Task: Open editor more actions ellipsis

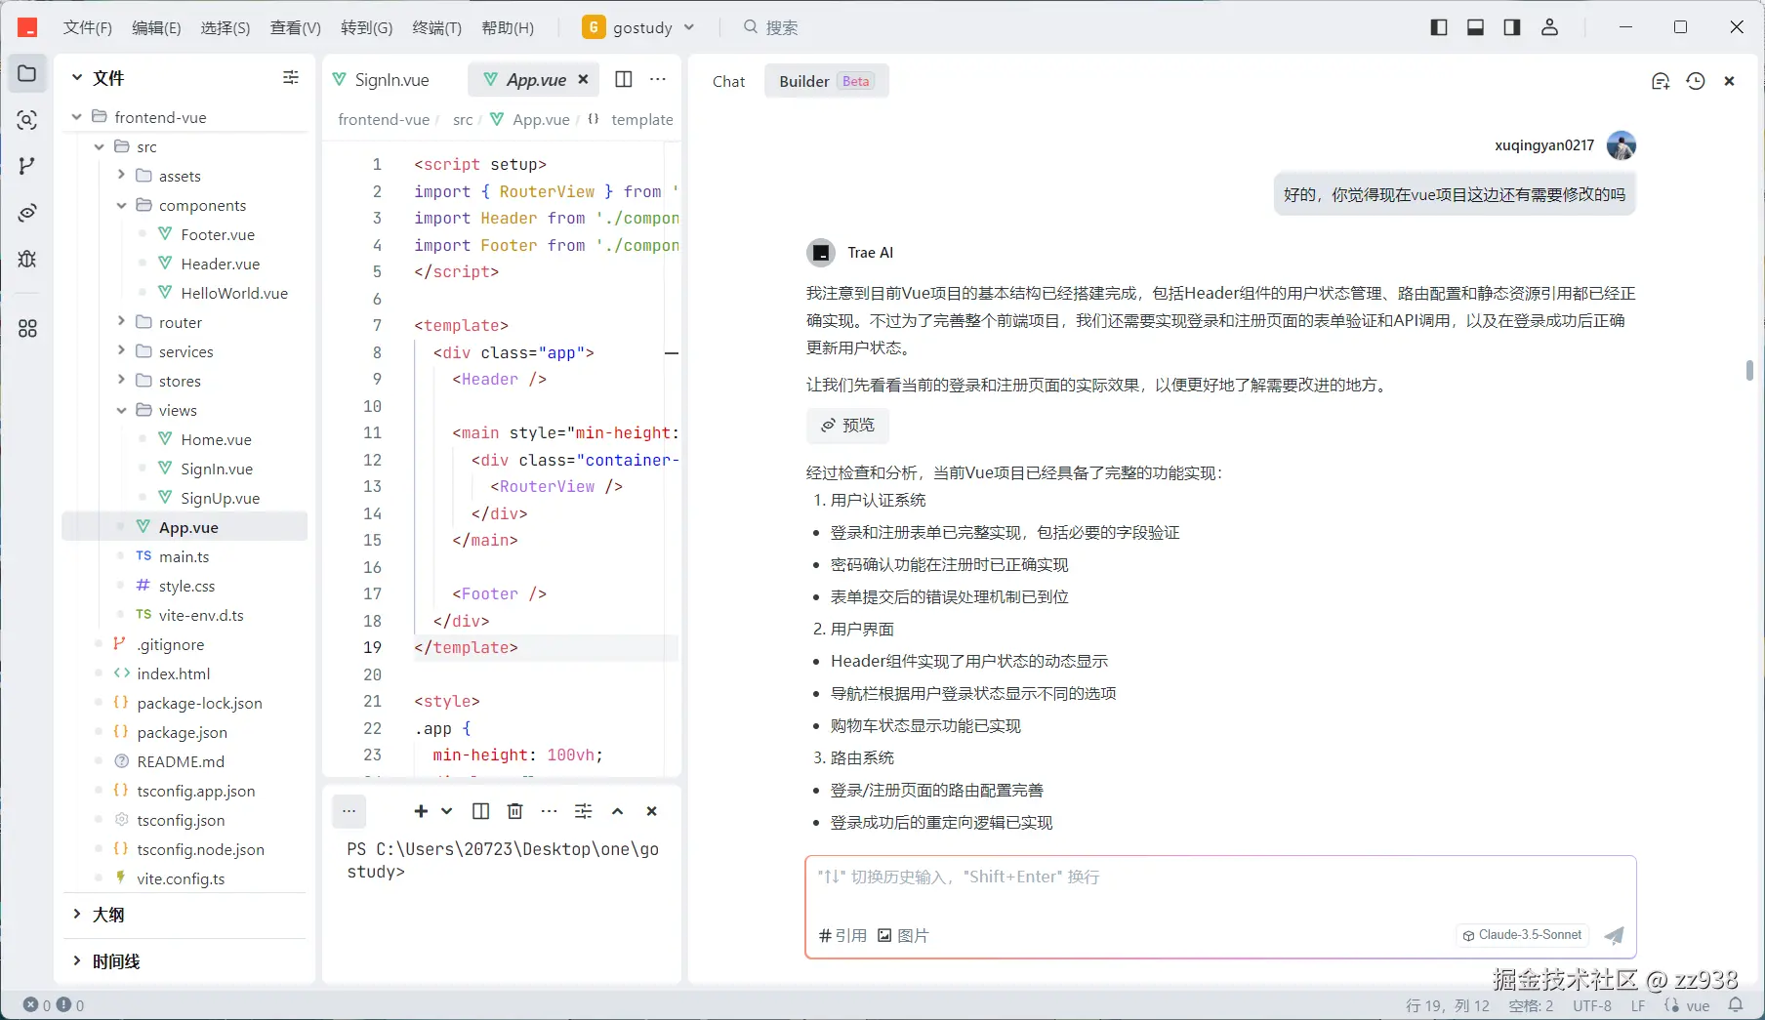Action: tap(658, 79)
